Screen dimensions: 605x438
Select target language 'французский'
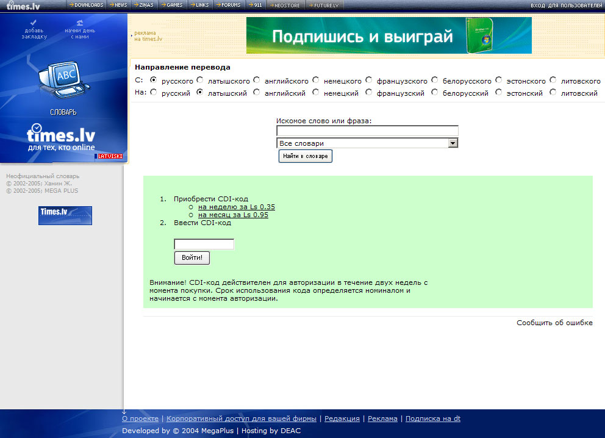click(369, 92)
